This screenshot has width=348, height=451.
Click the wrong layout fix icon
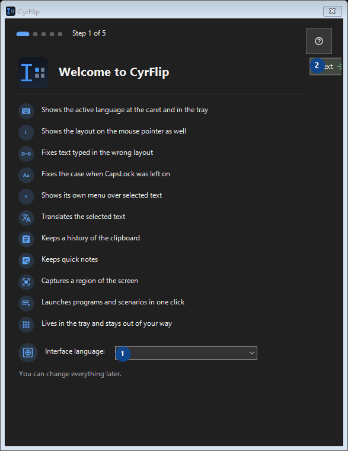(x=26, y=154)
